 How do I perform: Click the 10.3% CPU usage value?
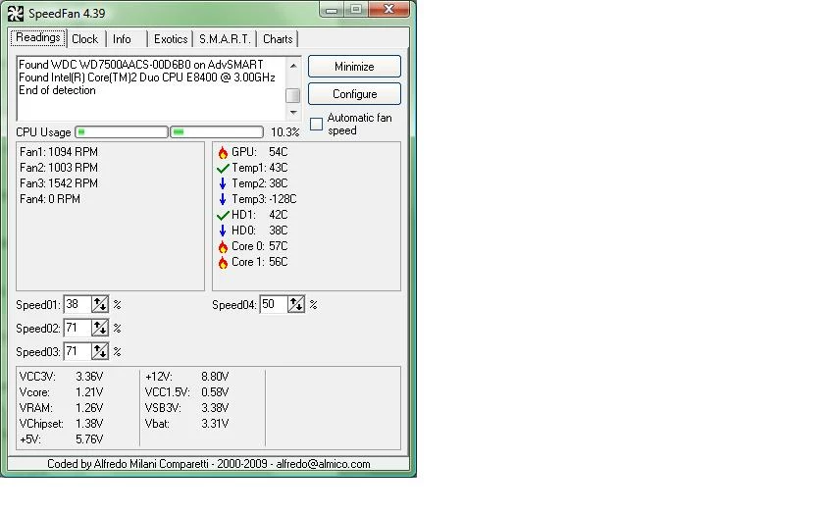point(284,132)
